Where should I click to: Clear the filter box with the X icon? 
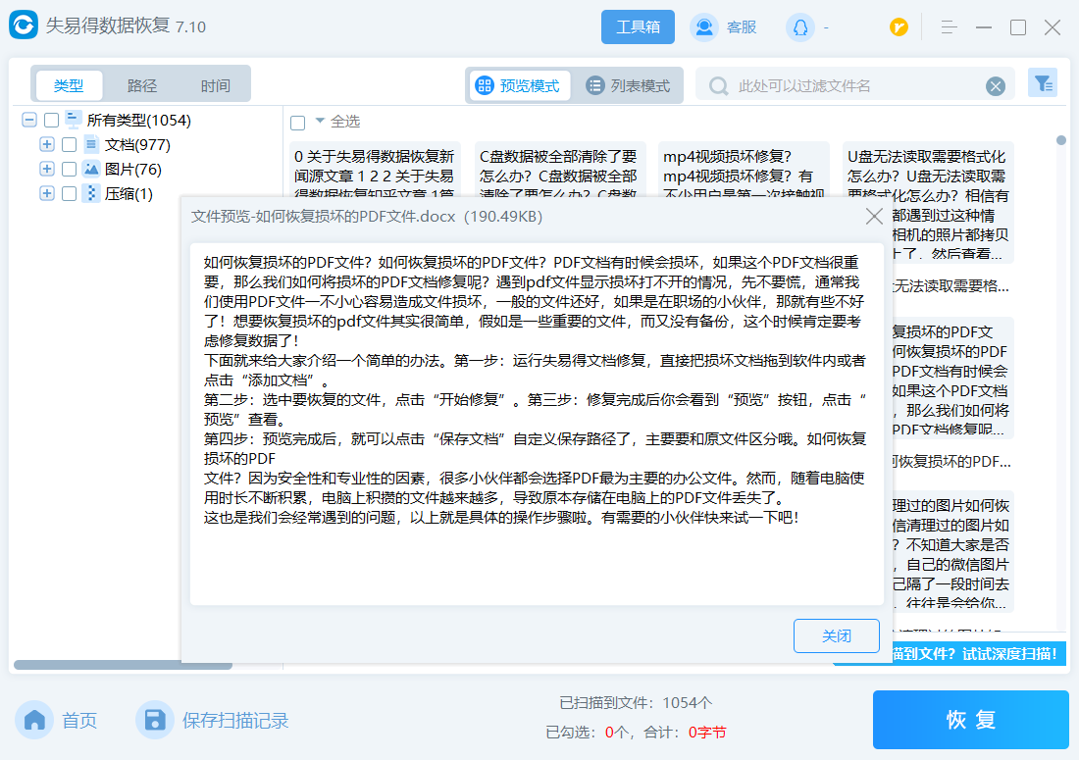click(995, 86)
